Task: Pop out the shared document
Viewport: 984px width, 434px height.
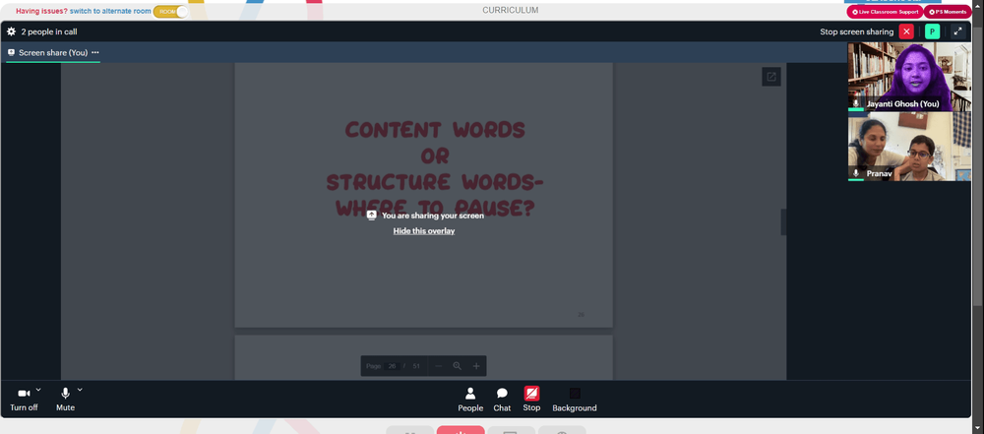Action: [x=771, y=77]
